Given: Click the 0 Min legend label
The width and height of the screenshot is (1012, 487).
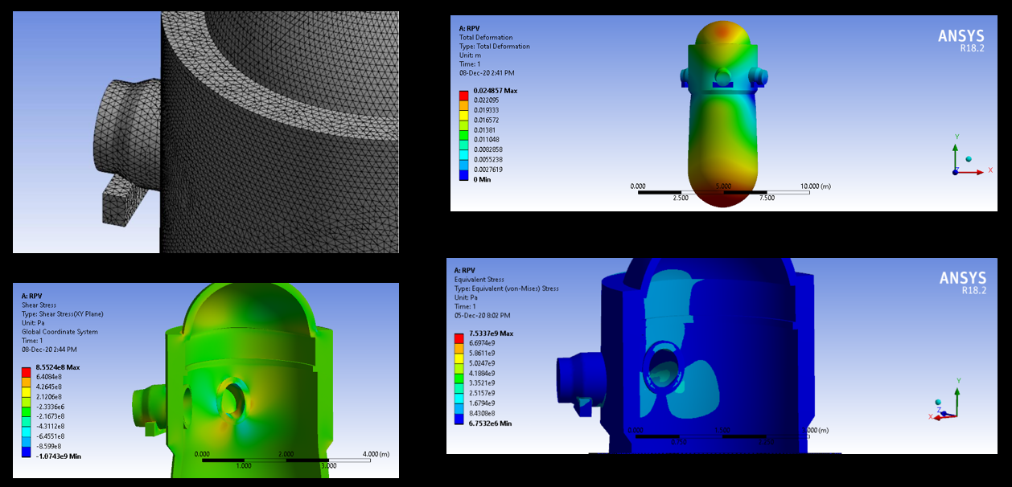Looking at the screenshot, I should [x=482, y=179].
